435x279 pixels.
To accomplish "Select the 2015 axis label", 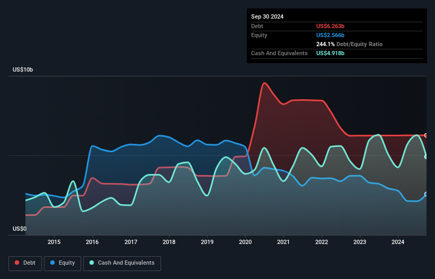I will [54, 242].
